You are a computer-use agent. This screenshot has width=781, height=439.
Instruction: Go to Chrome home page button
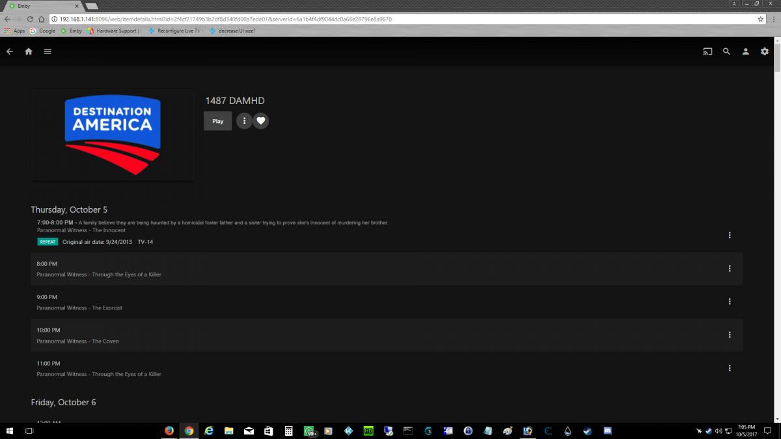coord(42,19)
